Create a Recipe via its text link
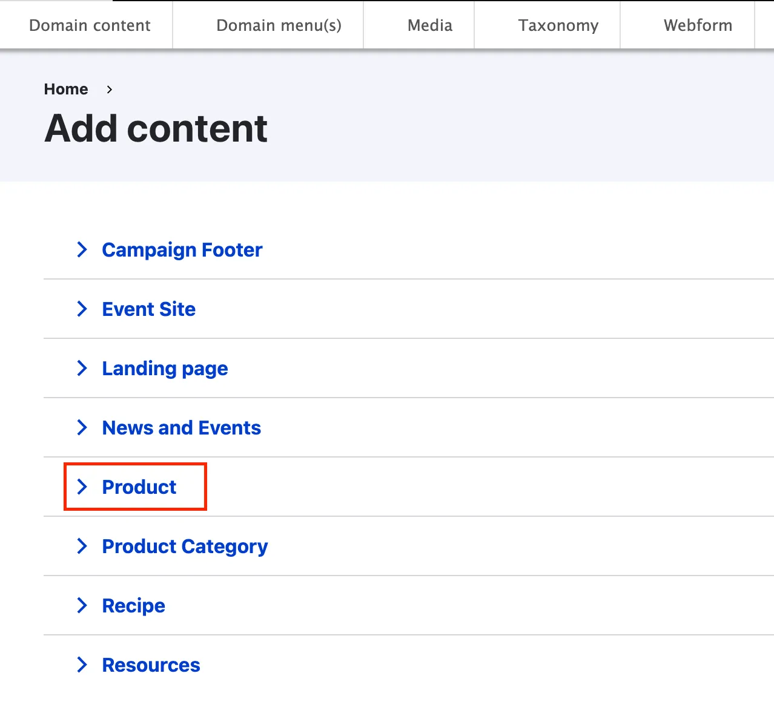774x725 pixels. 133,606
